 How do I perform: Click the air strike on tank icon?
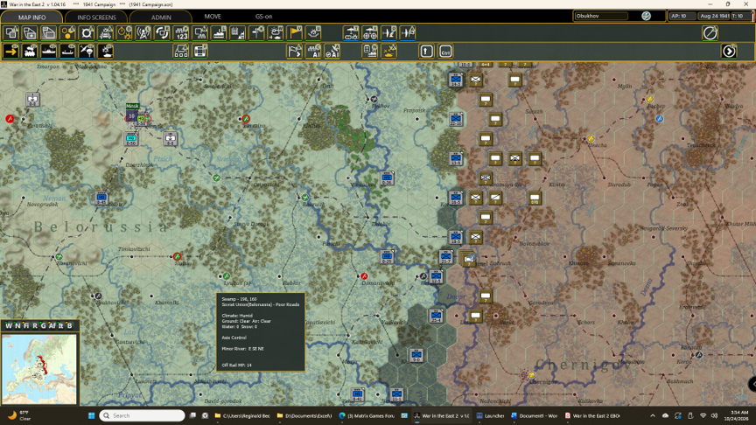pos(388,51)
